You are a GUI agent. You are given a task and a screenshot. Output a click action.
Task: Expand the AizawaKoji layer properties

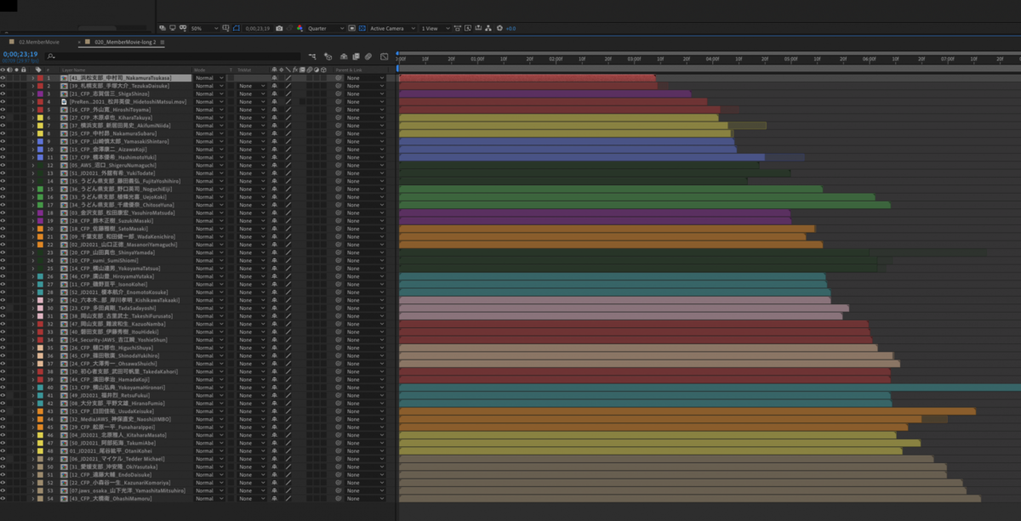pos(32,148)
